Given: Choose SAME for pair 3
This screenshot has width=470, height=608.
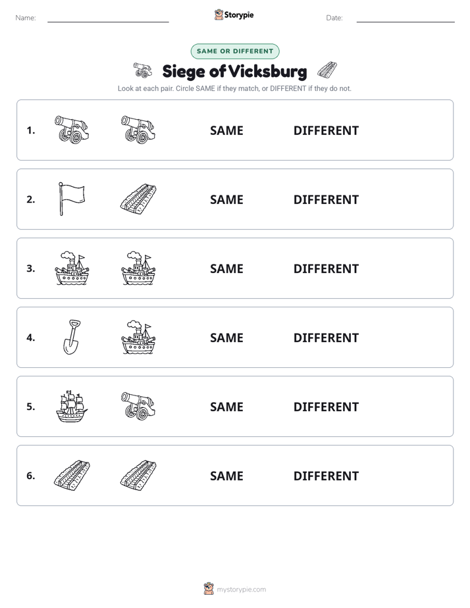Looking at the screenshot, I should (226, 268).
